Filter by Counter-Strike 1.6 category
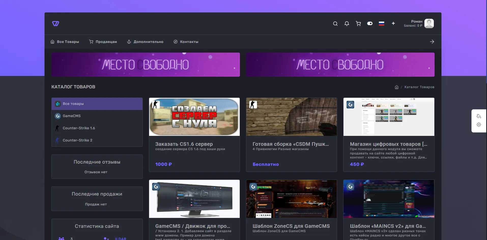The height and width of the screenshot is (240, 487). [79, 128]
